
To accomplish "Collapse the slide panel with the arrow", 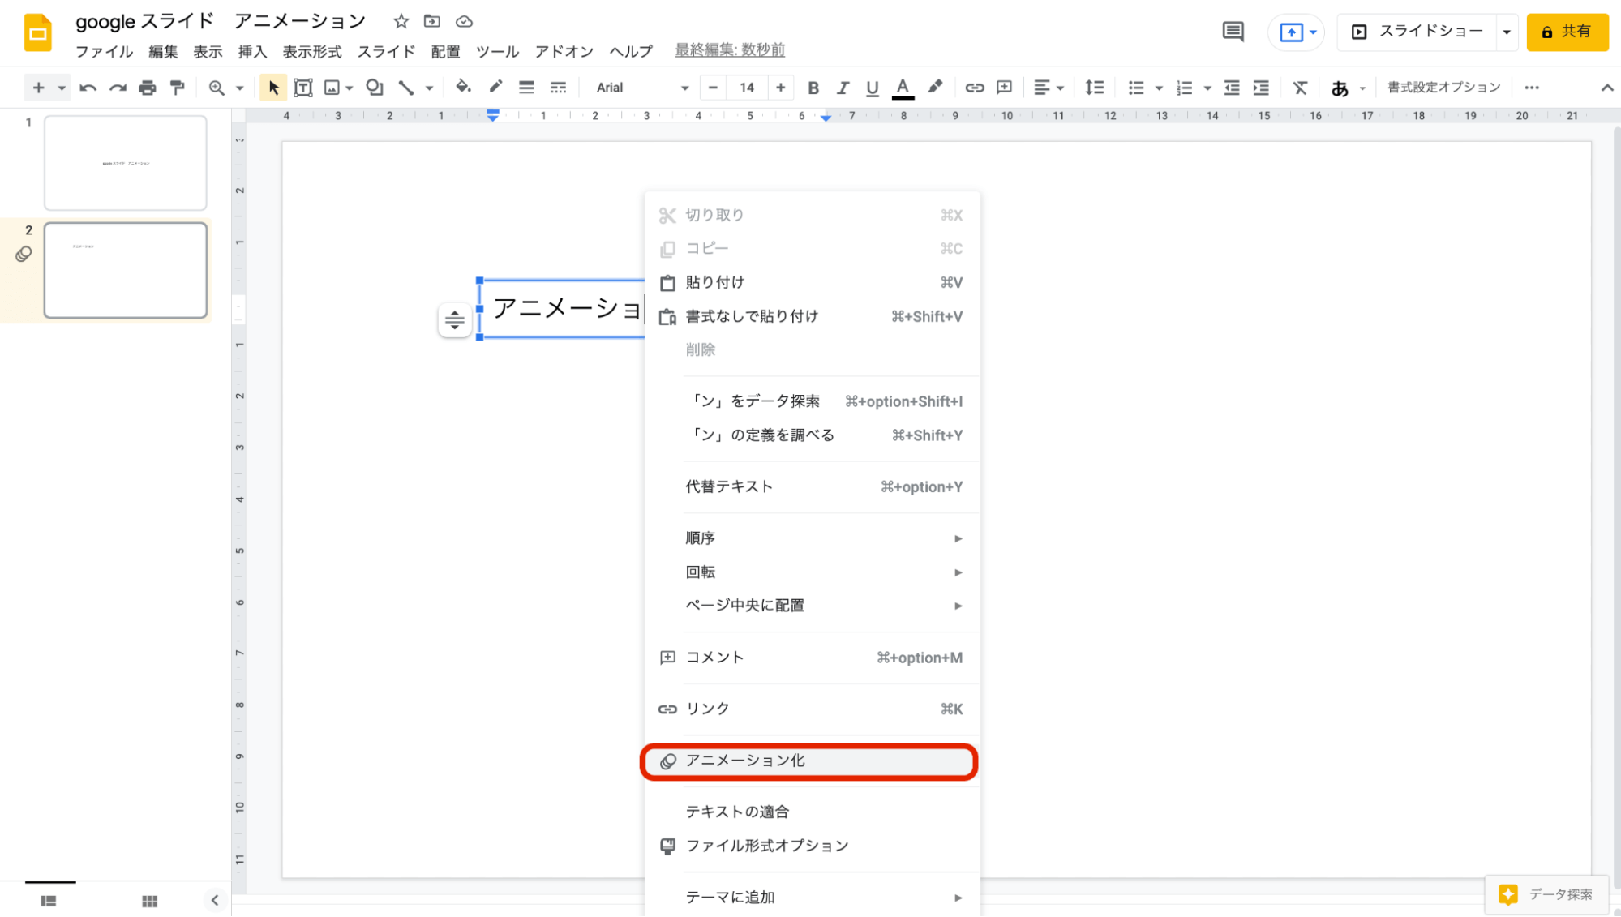I will [215, 900].
